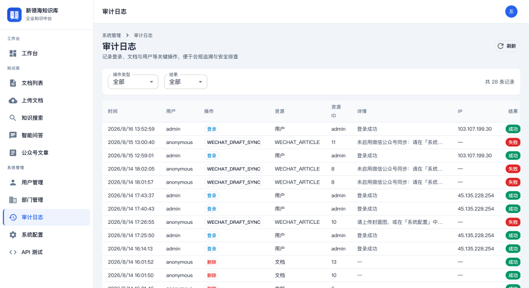The width and height of the screenshot is (529, 288).
Task: Click the 文档列表 document icon
Action: tap(13, 83)
